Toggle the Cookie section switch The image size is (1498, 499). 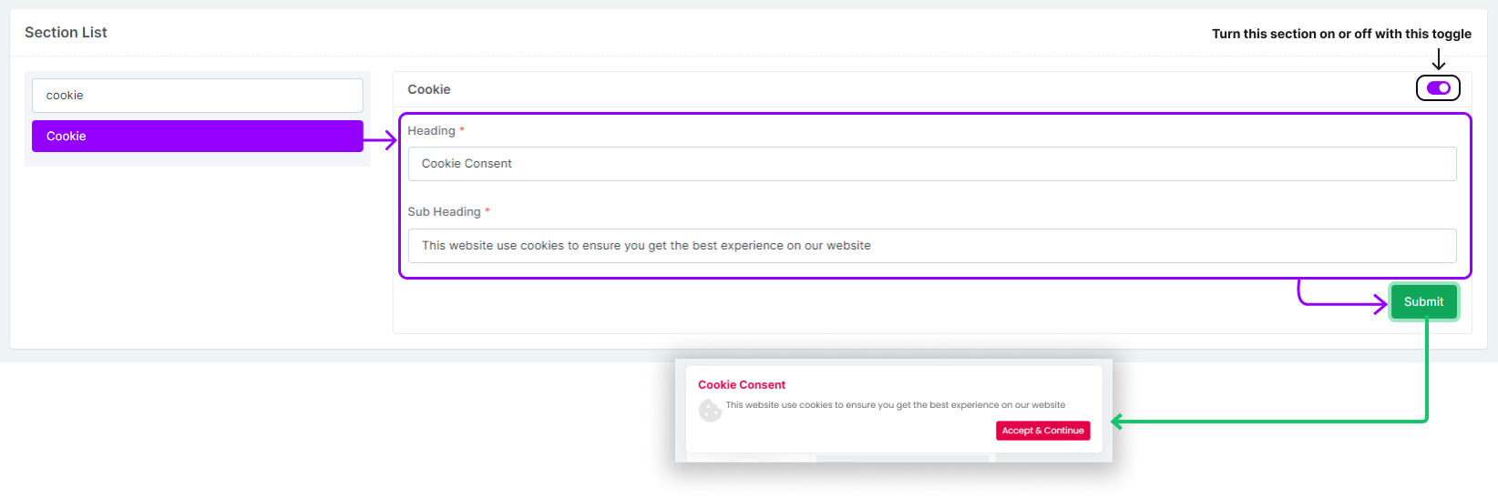pos(1438,88)
